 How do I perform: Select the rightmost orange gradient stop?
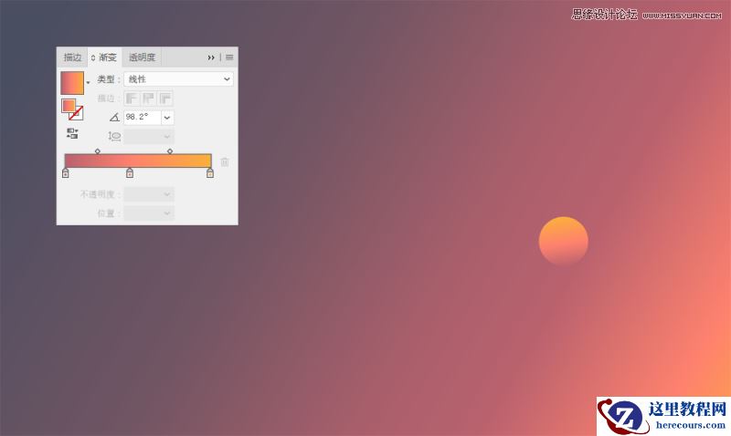(210, 172)
